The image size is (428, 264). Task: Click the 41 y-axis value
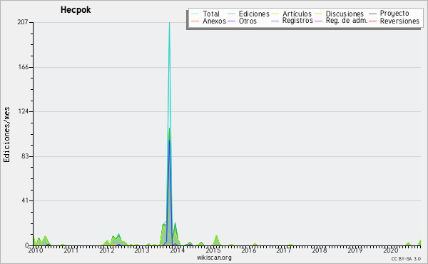coord(25,200)
